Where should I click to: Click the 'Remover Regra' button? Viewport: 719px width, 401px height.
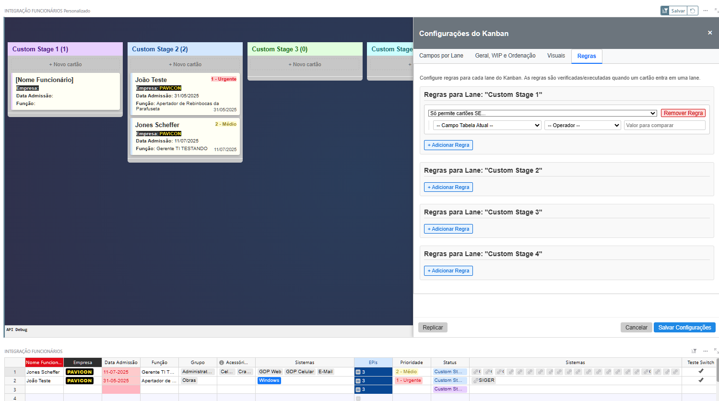click(x=683, y=113)
